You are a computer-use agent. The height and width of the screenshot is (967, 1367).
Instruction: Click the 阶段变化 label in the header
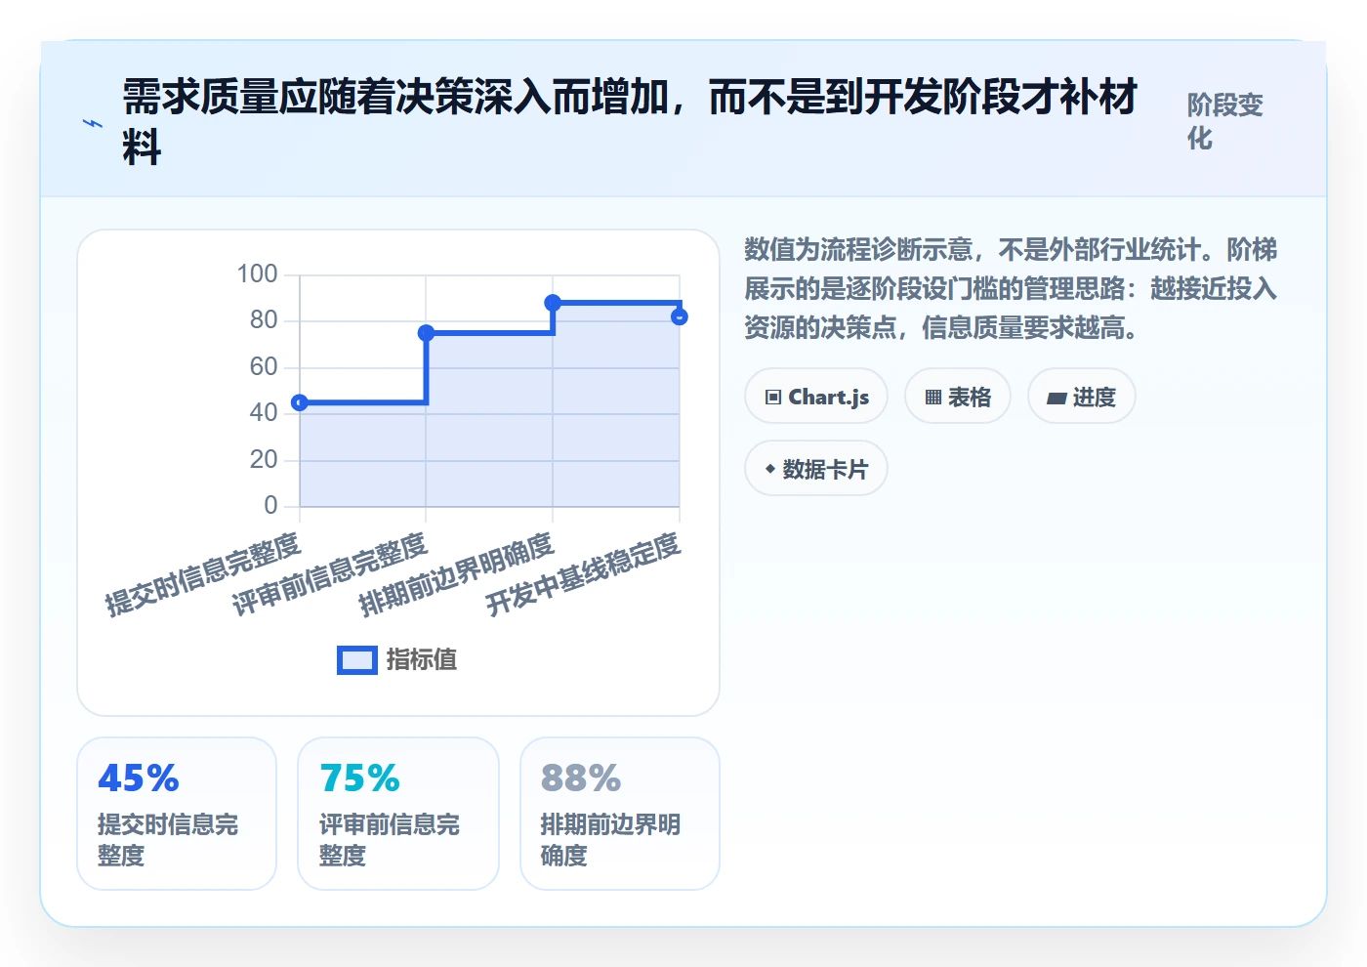pos(1225,121)
